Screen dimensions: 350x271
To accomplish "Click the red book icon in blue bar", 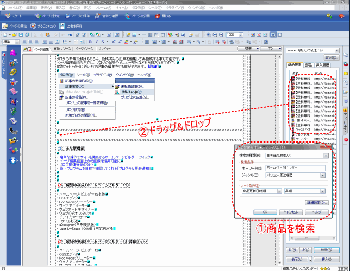I will pos(341,16).
